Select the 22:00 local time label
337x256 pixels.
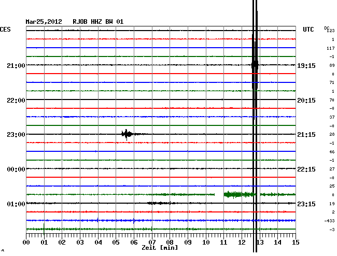coord(16,101)
